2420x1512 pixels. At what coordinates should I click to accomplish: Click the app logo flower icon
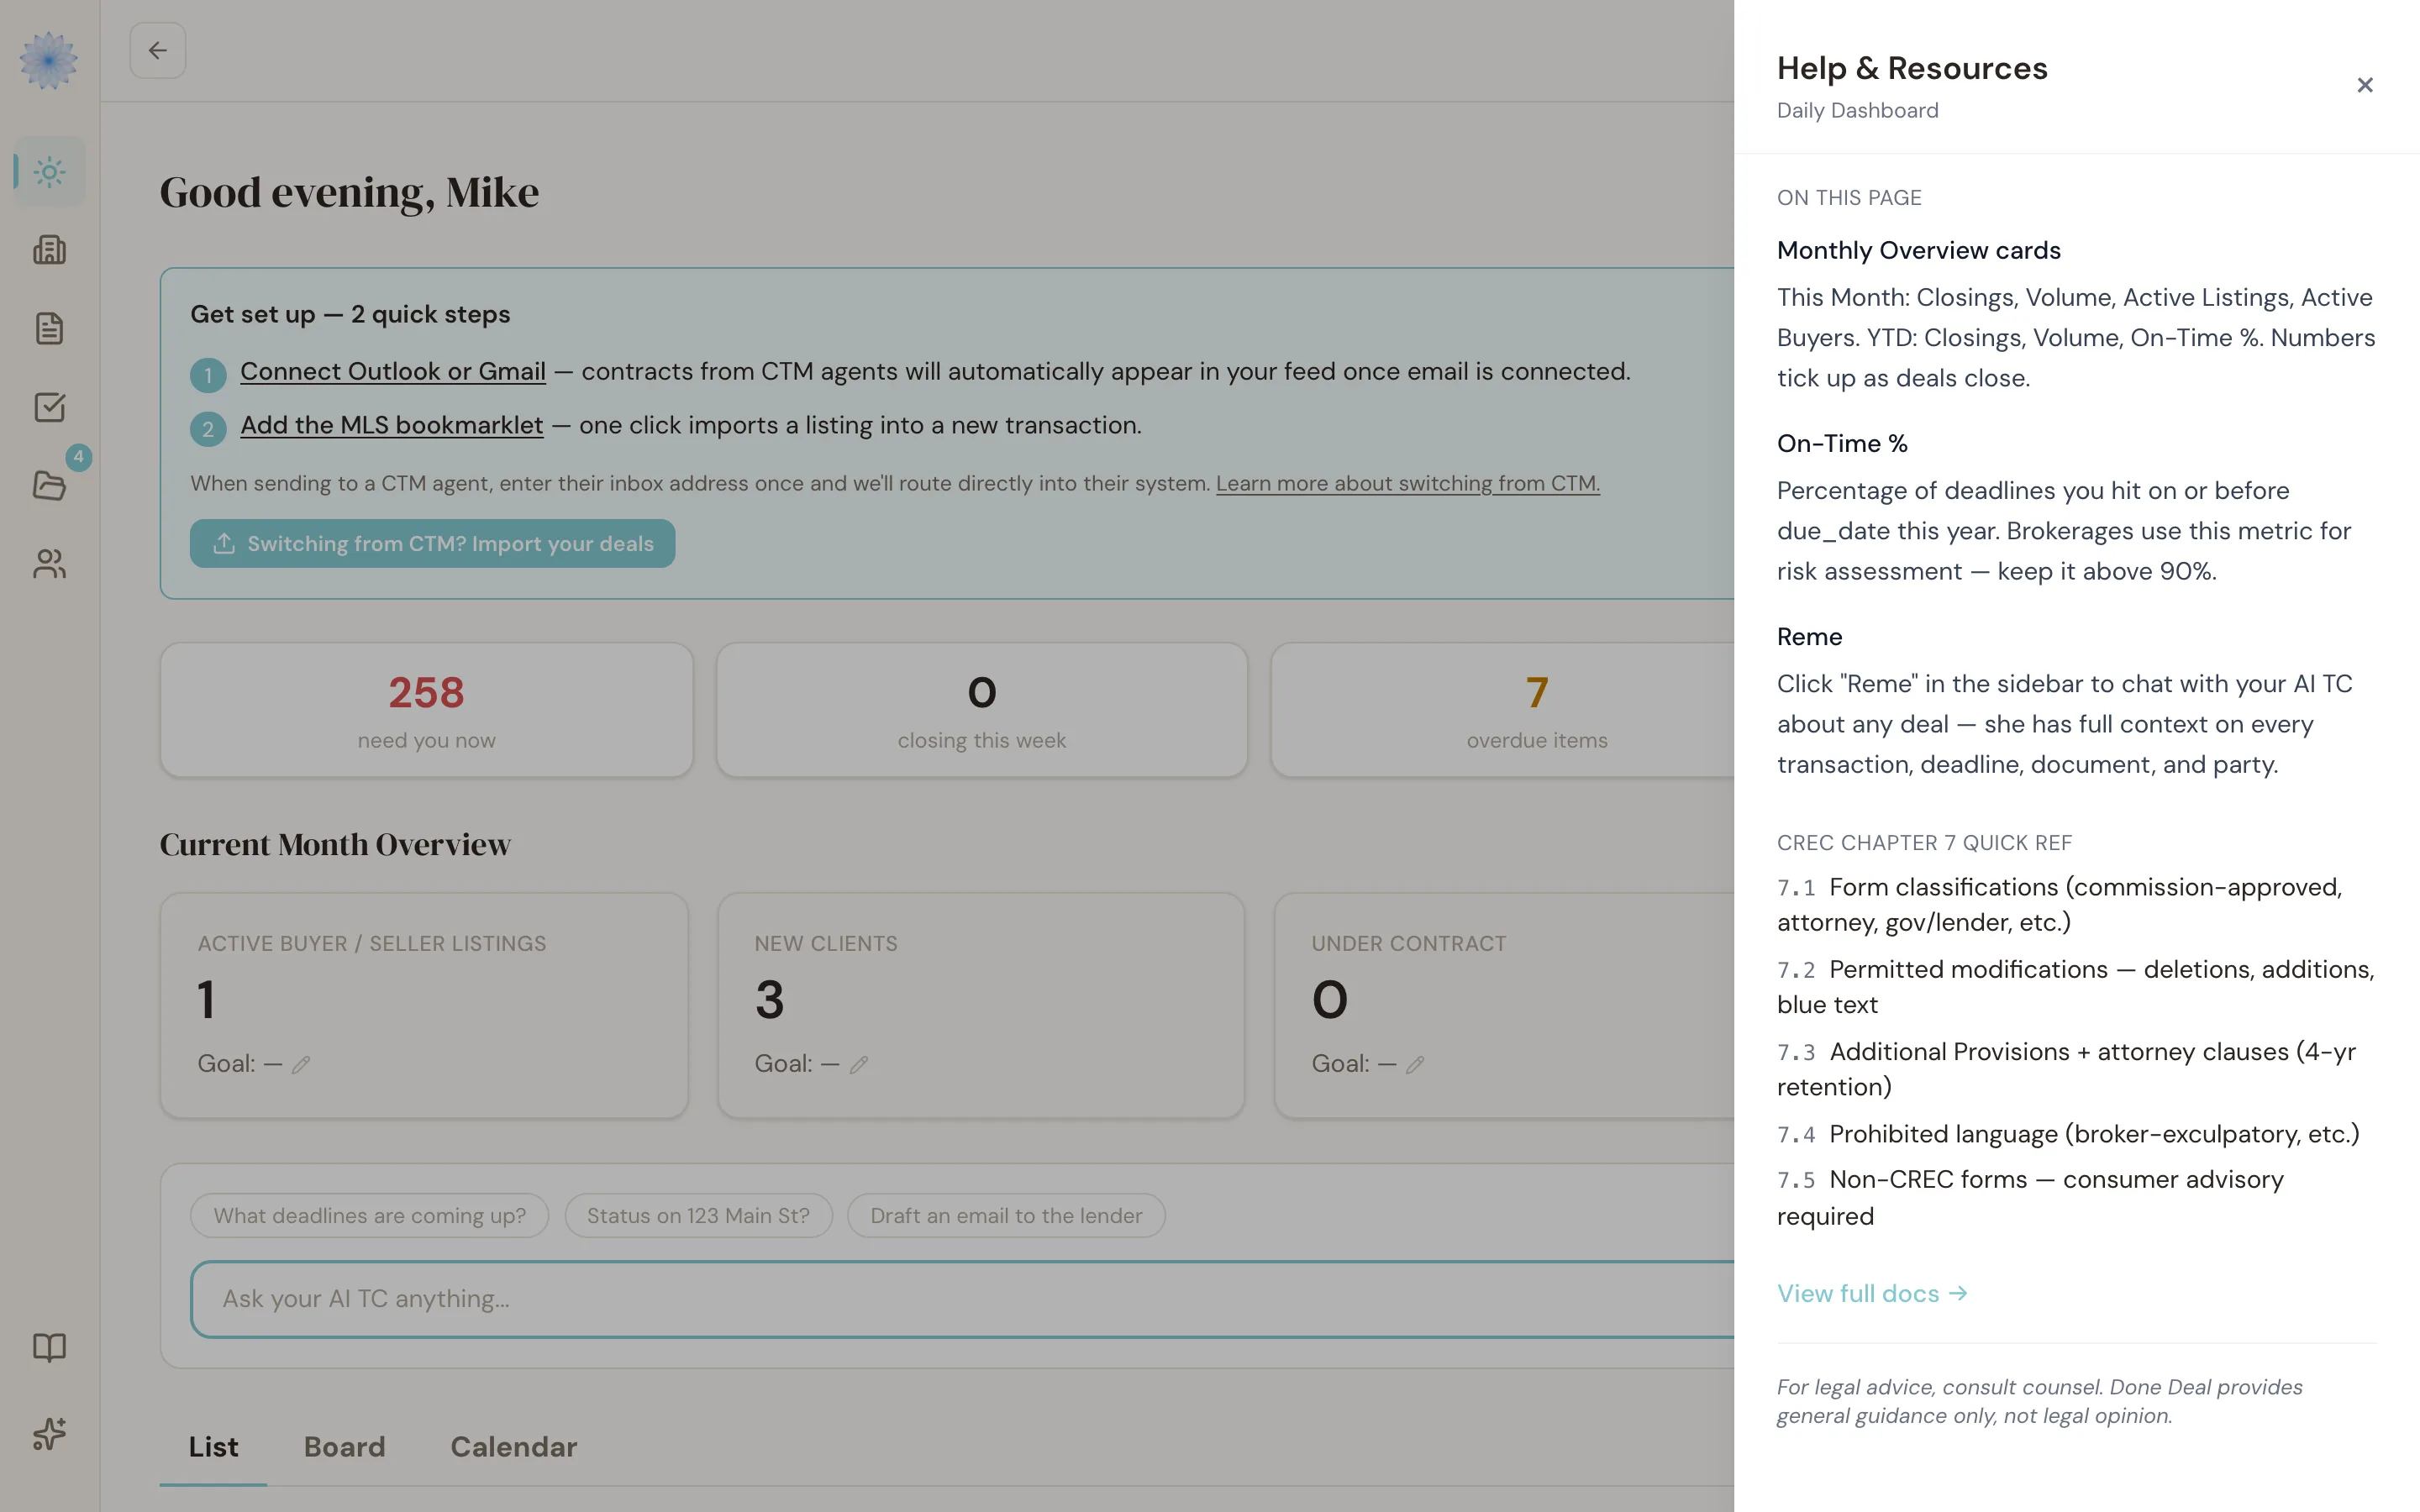[x=48, y=60]
